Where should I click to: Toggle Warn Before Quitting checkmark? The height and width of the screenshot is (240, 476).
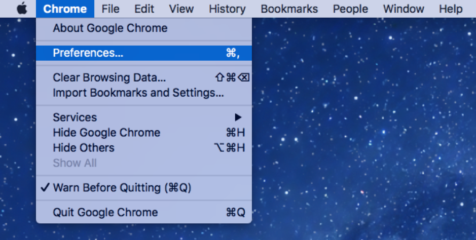tap(122, 187)
